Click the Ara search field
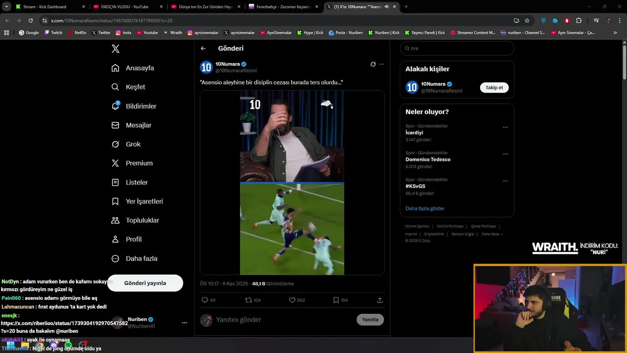The width and height of the screenshot is (627, 353). 457,48
